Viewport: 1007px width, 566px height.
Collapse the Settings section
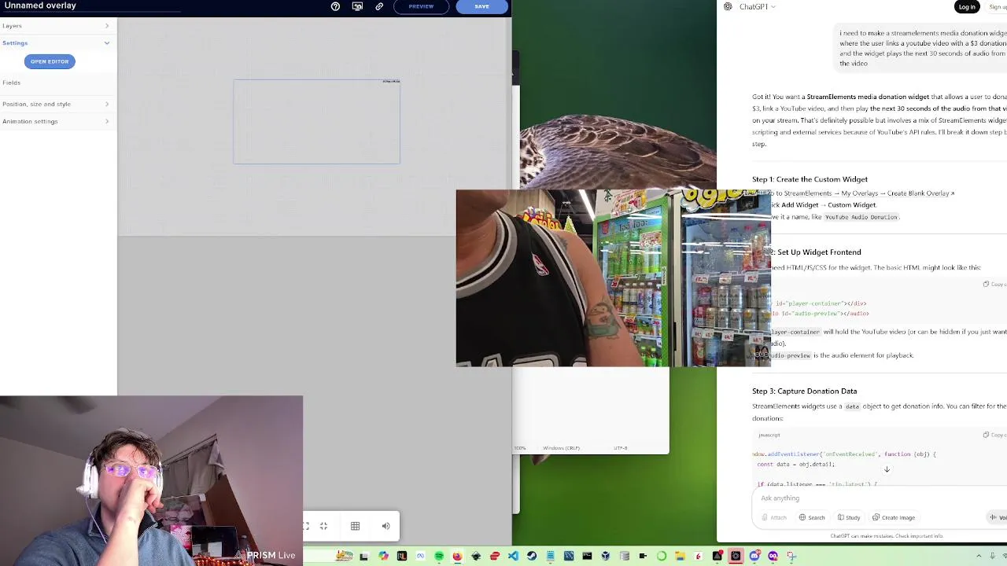pyautogui.click(x=58, y=43)
